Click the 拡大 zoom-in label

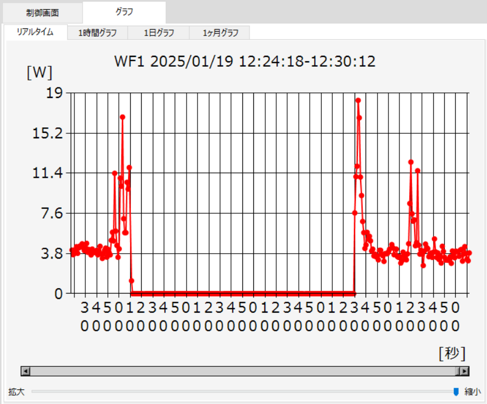tap(15, 392)
